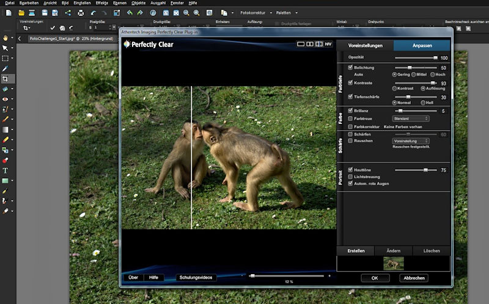Click the single-view preview mode icon

[x=300, y=44]
